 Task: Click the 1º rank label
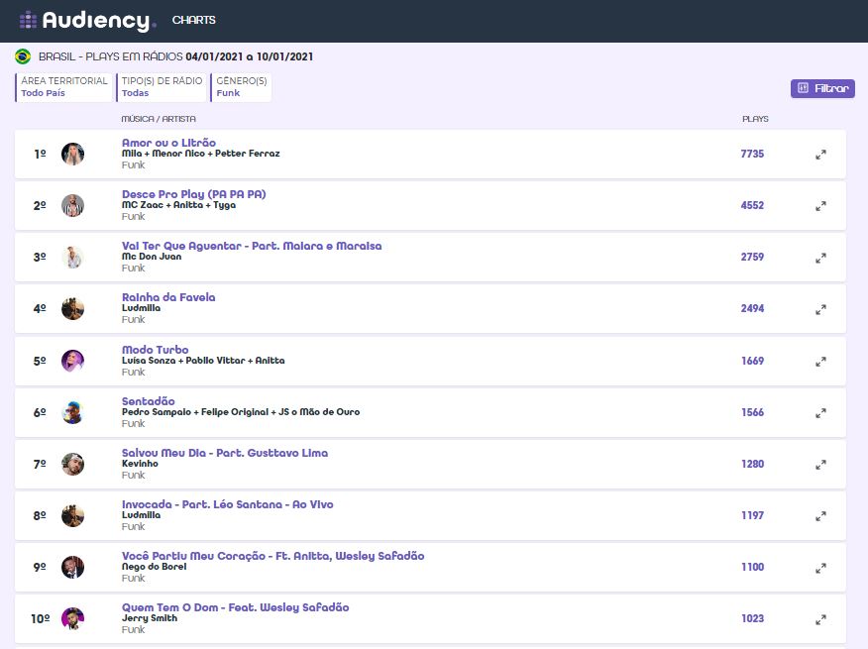40,154
